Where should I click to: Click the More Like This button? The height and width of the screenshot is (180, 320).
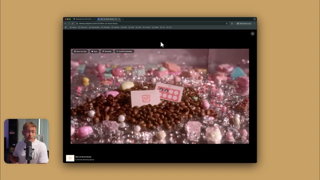pos(80,51)
